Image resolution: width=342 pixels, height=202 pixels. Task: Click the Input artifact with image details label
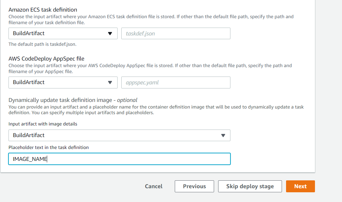point(43,124)
